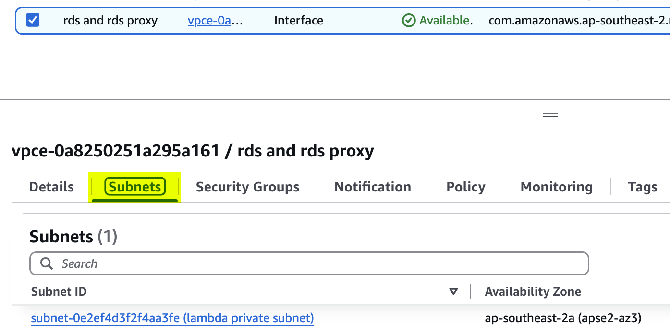This screenshot has width=670, height=335.
Task: Sort by Subnet ID using triangle arrow
Action: tap(453, 291)
